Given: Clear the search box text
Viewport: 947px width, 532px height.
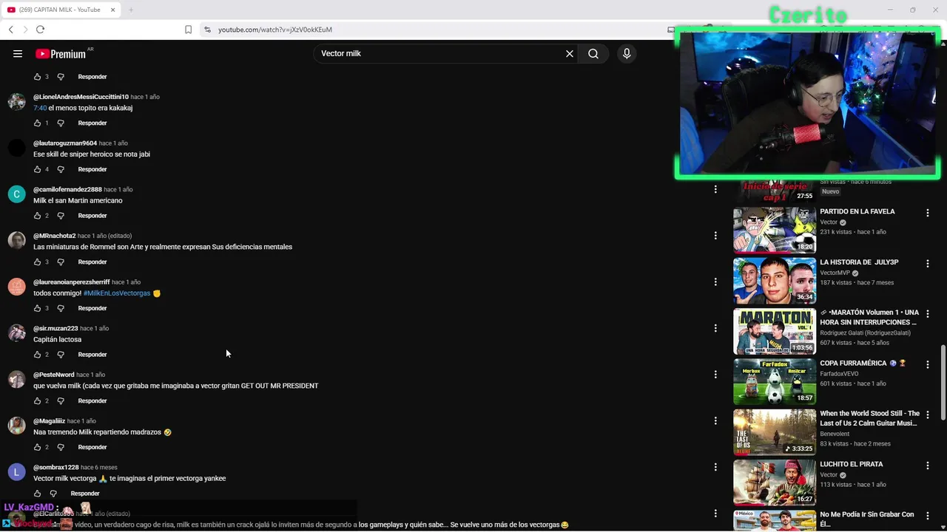Looking at the screenshot, I should pyautogui.click(x=570, y=53).
